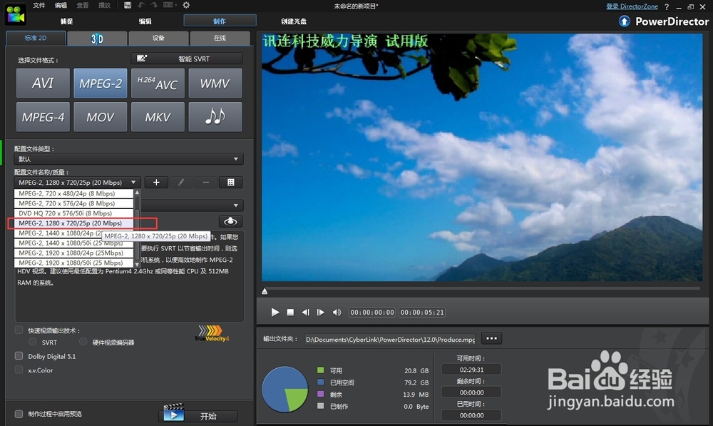
Task: Choose DVD HQ 720 x 576/50i option
Action: 73,213
